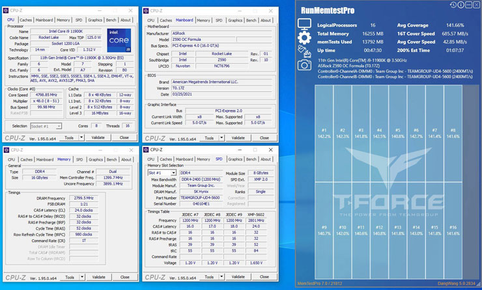The width and height of the screenshot is (482, 290).
Task: Click CPU-Z title icon in the CPU window
Action: pos(6,10)
